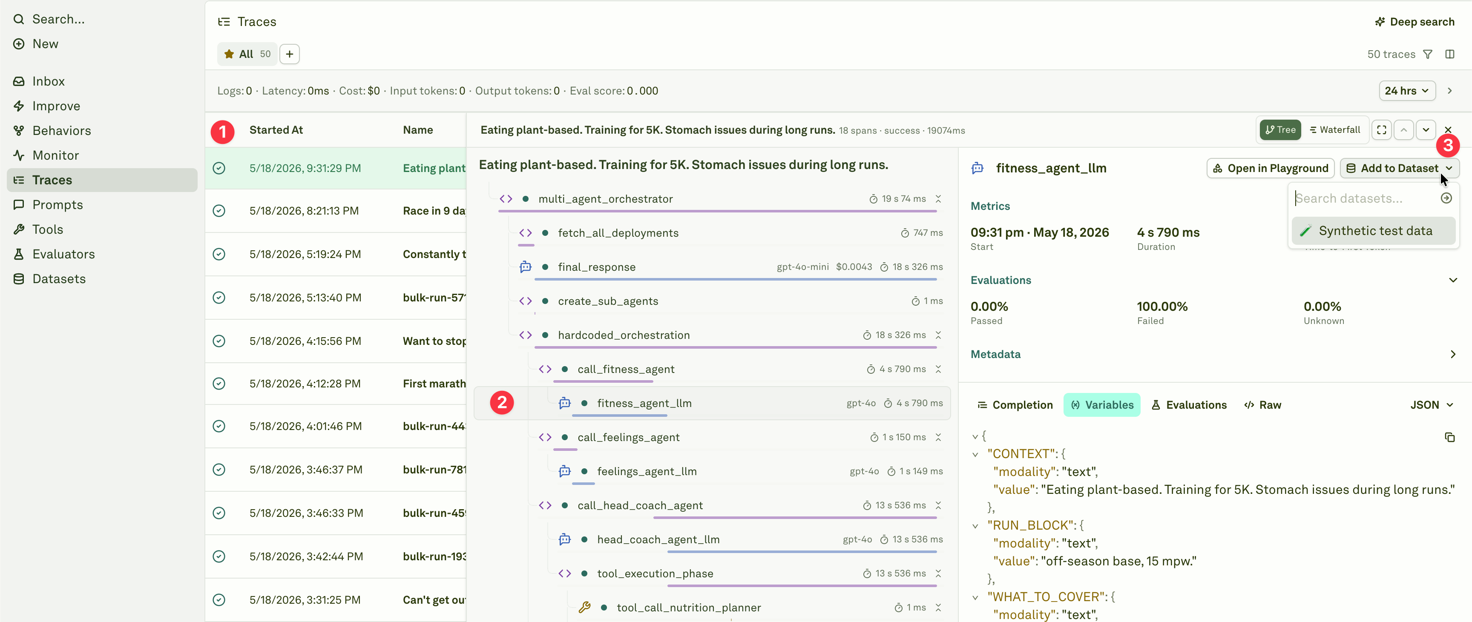Image resolution: width=1472 pixels, height=622 pixels.
Task: Open Prompts in the sidebar
Action: 102,204
